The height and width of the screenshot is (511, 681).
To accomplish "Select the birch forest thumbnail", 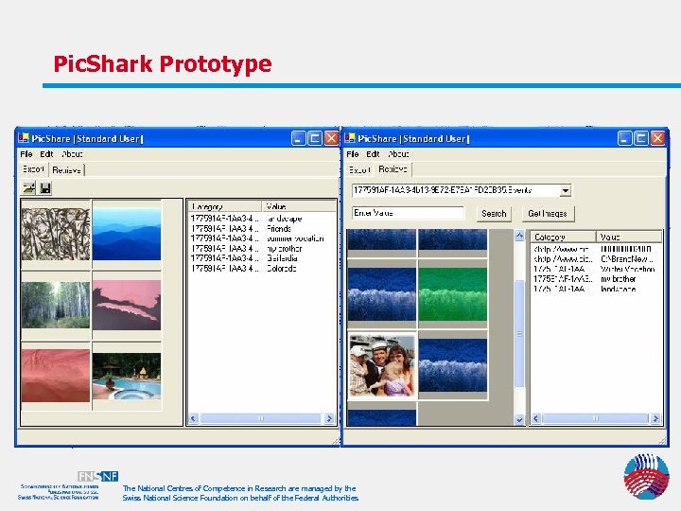I will (x=56, y=305).
